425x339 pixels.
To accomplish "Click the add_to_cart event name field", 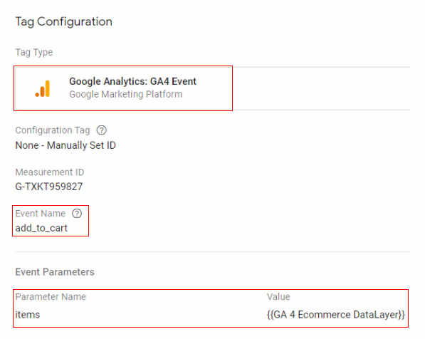I will click(41, 228).
